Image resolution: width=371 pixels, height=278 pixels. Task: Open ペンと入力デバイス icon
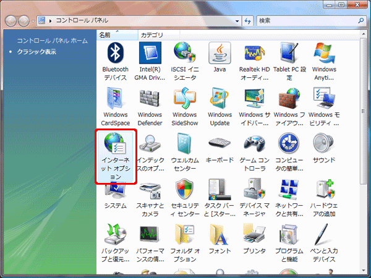(324, 243)
